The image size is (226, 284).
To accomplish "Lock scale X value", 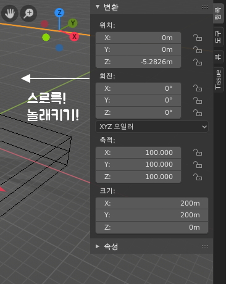I will [198, 152].
